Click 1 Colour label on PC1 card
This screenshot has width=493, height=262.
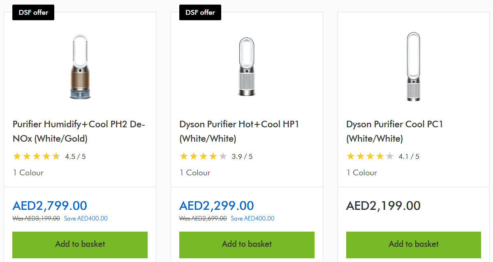pyautogui.click(x=362, y=173)
